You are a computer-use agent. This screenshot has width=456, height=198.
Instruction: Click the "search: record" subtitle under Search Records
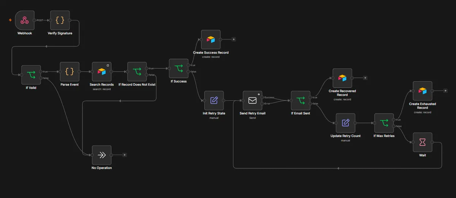[101, 89]
